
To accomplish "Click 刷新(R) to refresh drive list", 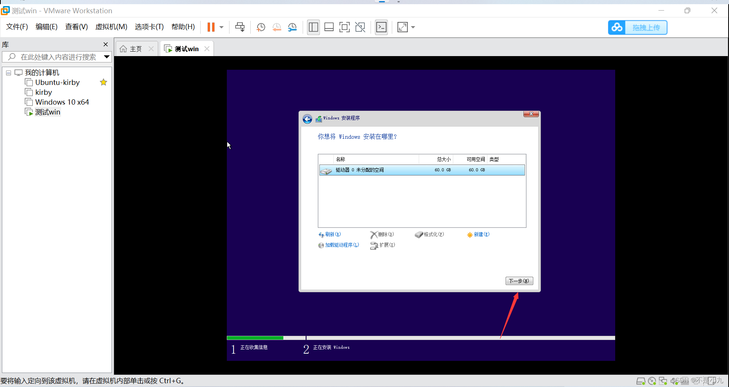I will pos(330,235).
